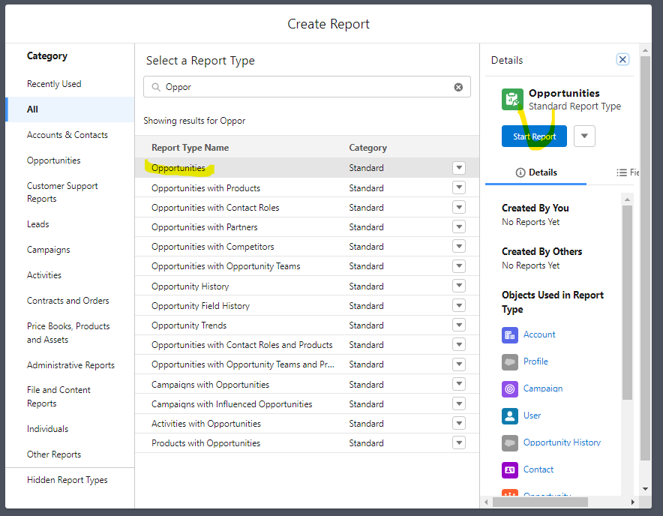Click the Account object icon
This screenshot has width=663, height=516.
(510, 334)
